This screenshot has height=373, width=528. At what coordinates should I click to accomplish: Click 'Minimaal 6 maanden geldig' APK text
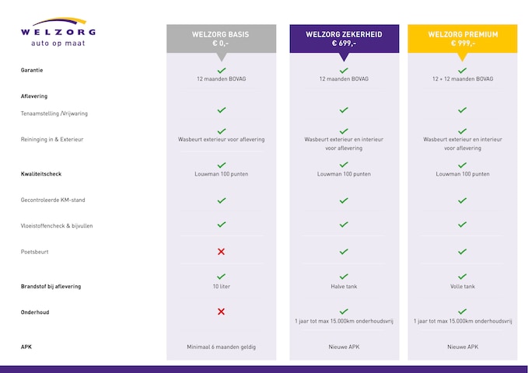point(222,347)
